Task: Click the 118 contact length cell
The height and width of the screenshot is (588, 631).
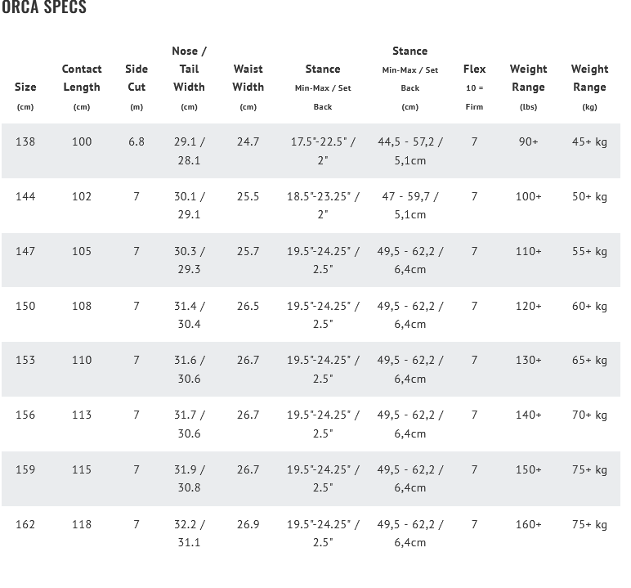Action: pyautogui.click(x=82, y=524)
